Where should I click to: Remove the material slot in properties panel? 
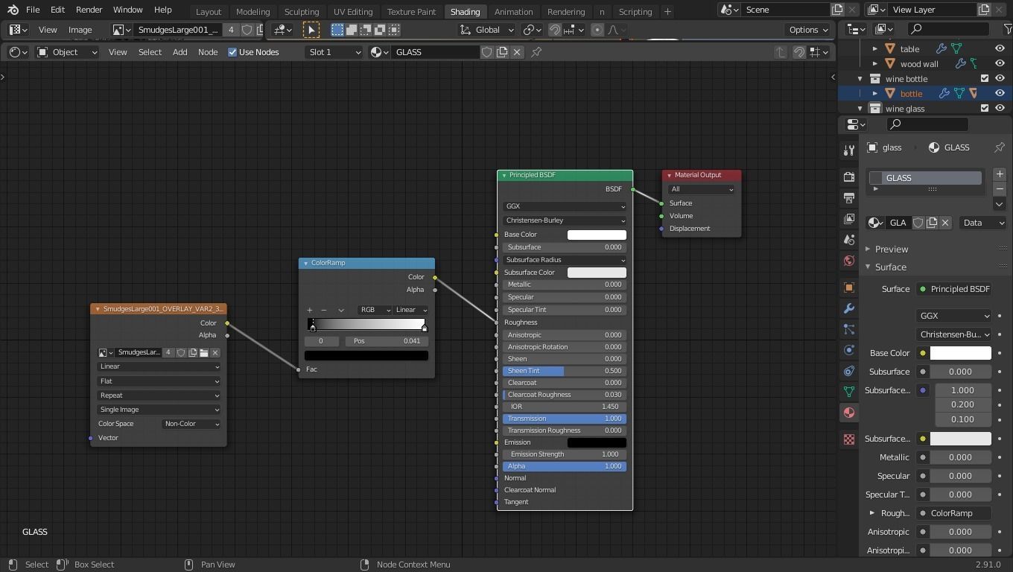[1000, 188]
